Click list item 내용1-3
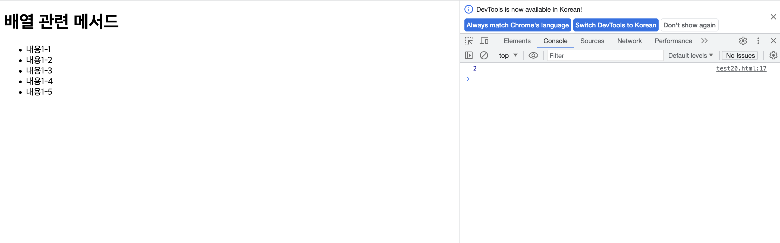This screenshot has width=780, height=243. coord(39,71)
